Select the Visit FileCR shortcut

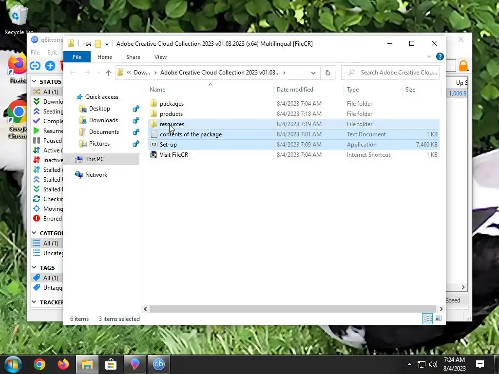(174, 154)
